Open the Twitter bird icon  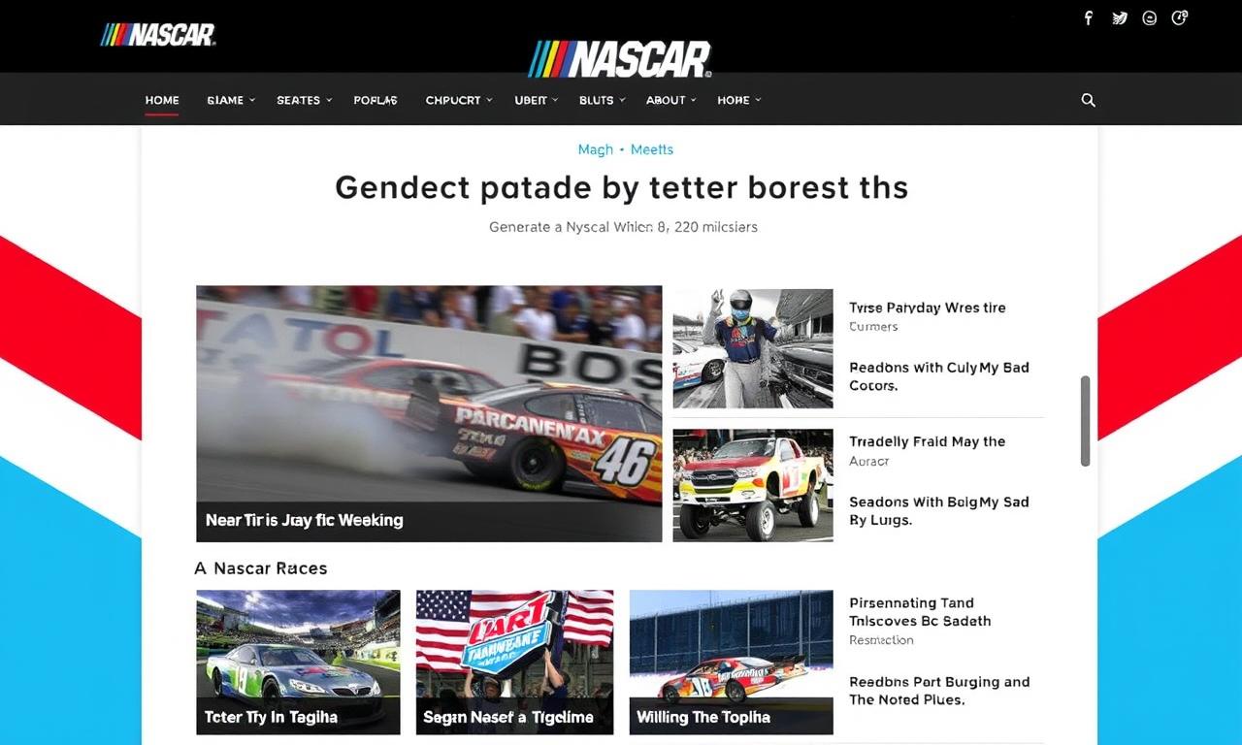coord(1119,18)
